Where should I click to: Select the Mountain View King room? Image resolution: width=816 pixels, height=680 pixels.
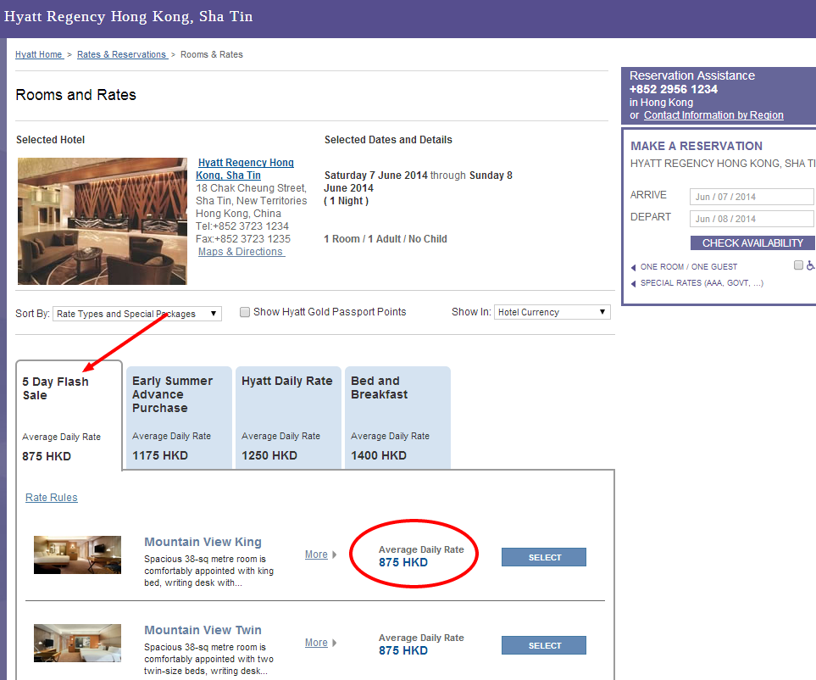(544, 557)
